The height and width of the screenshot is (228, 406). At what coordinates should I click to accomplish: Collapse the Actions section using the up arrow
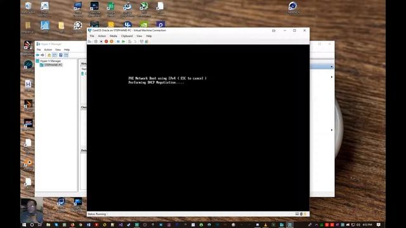[x=331, y=66]
